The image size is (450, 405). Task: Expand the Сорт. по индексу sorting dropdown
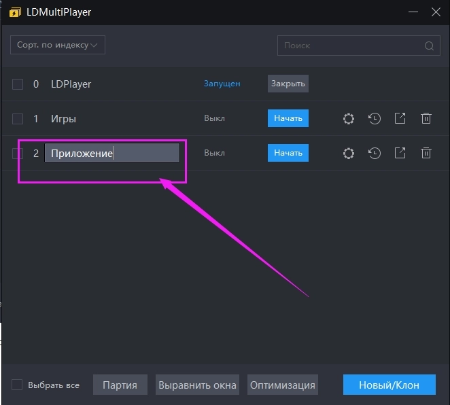tap(58, 45)
